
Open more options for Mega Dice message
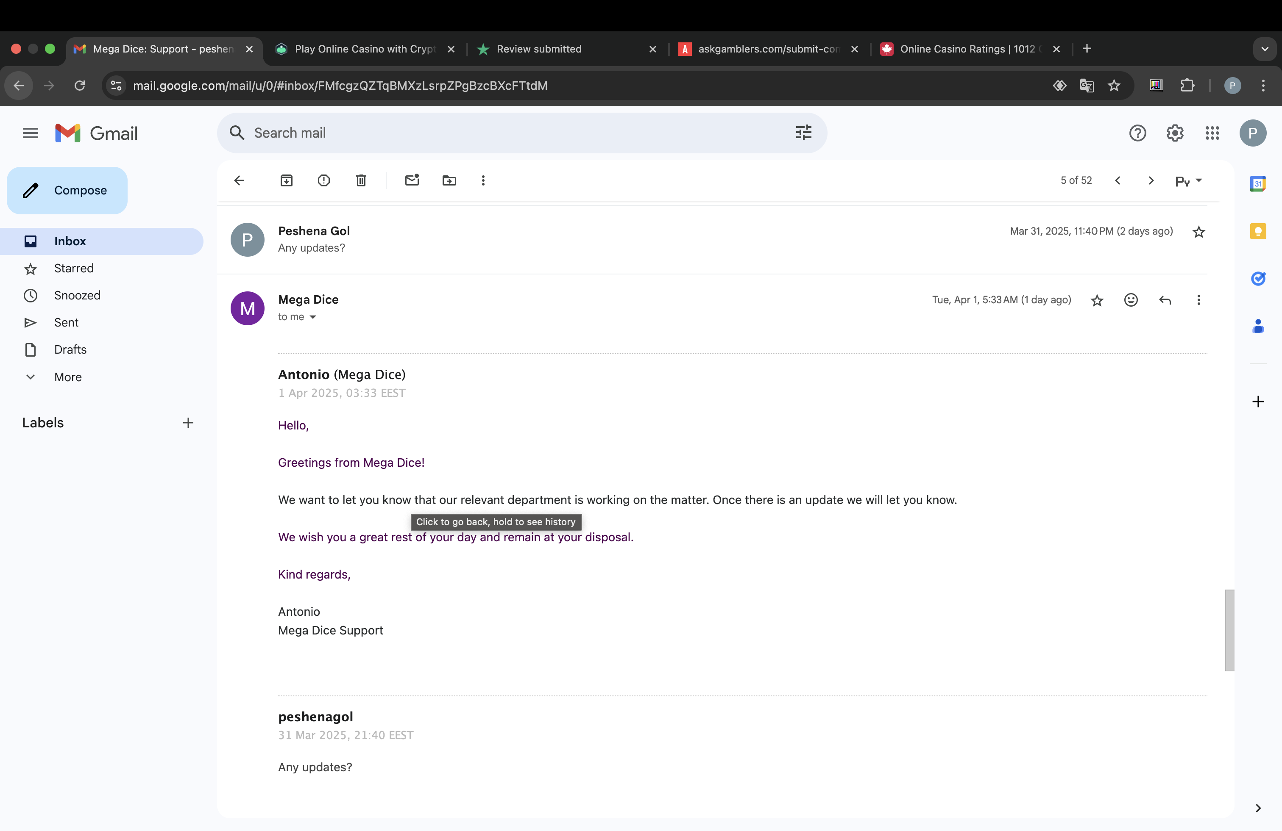coord(1198,300)
